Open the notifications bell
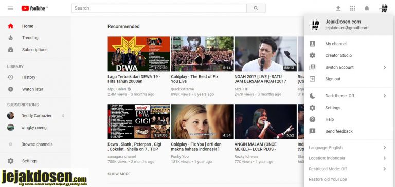The width and height of the screenshot is (395, 187). pos(367,8)
